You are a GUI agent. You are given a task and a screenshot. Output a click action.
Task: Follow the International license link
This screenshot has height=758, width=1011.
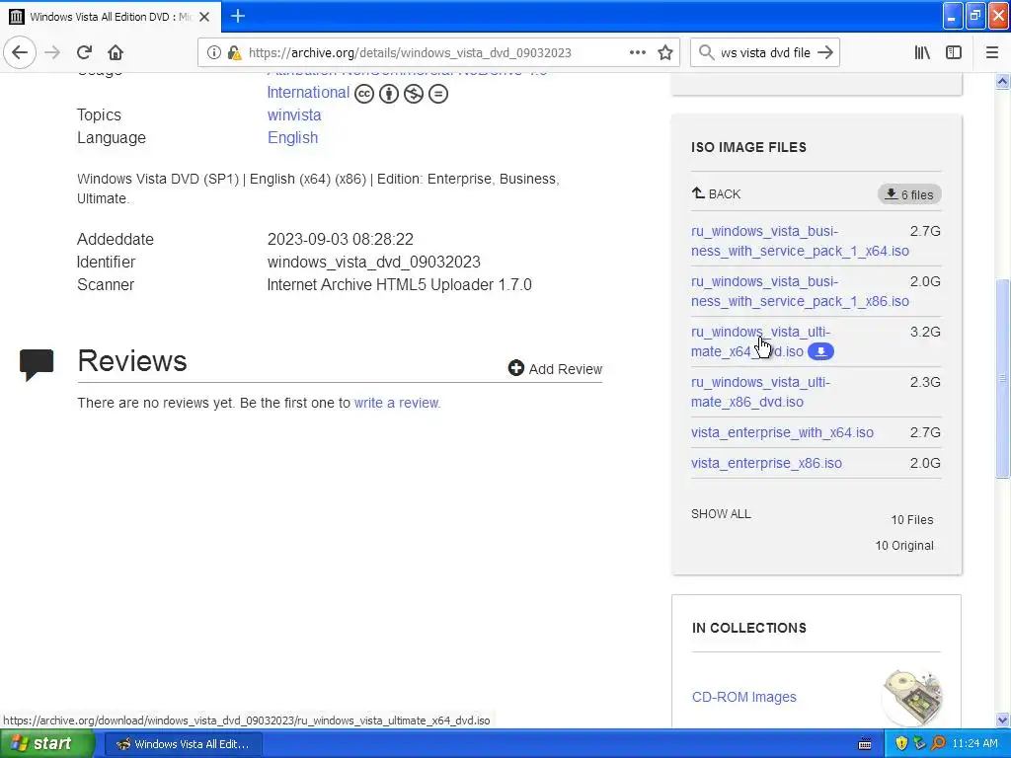pyautogui.click(x=308, y=92)
